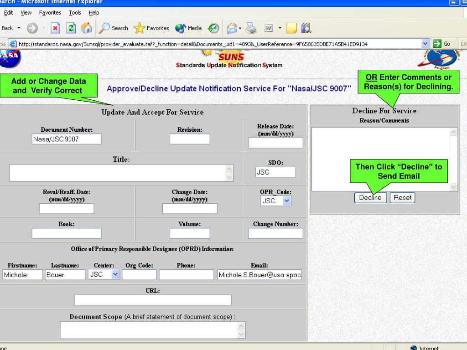
Task: Click into the Change Number field
Action: tap(275, 233)
